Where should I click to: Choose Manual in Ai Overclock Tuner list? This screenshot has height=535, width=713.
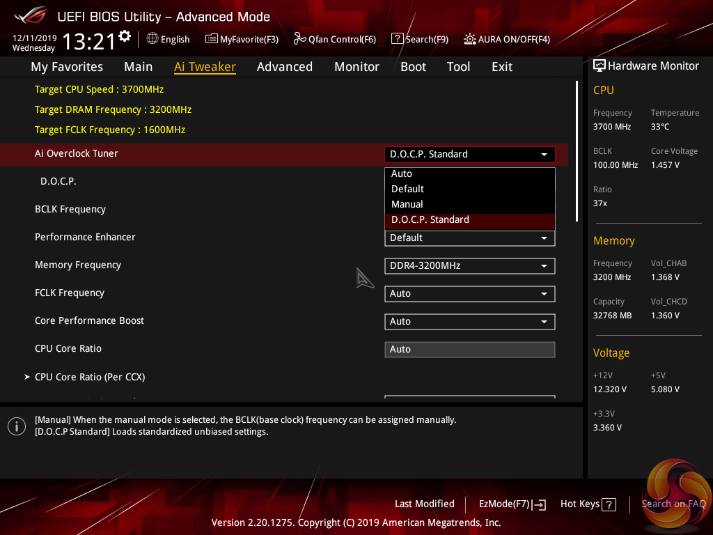click(x=470, y=204)
